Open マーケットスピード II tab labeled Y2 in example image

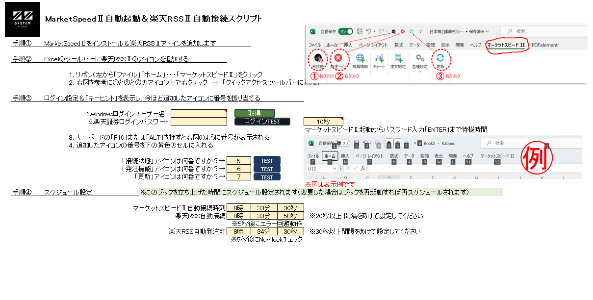click(497, 156)
